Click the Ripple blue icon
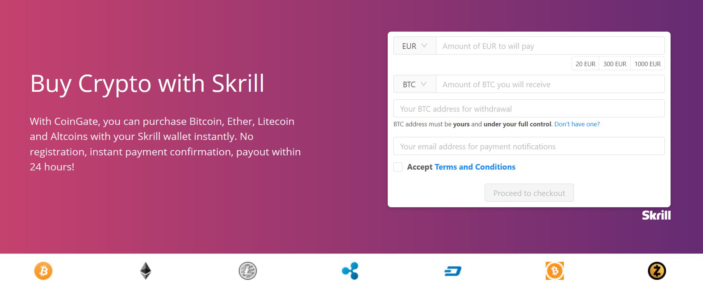Image resolution: width=703 pixels, height=287 pixels. click(350, 271)
